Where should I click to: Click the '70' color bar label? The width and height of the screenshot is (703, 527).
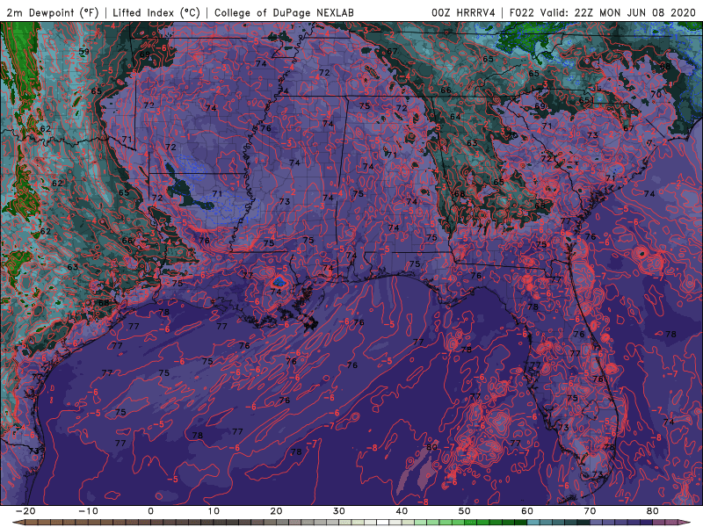(590, 511)
